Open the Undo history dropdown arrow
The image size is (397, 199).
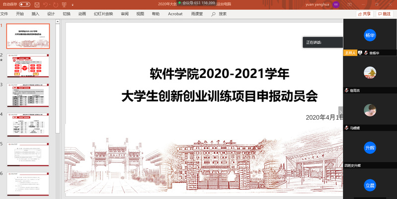tap(51, 4)
